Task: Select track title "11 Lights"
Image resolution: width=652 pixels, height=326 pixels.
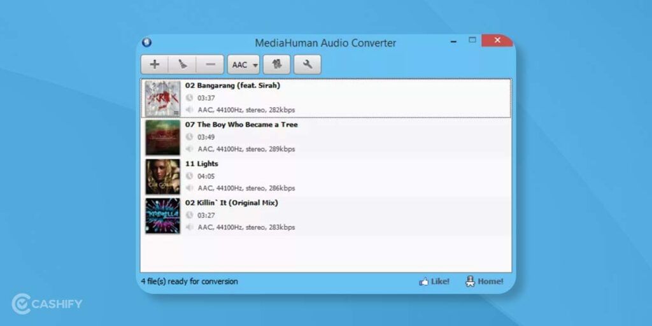Action: click(x=202, y=164)
